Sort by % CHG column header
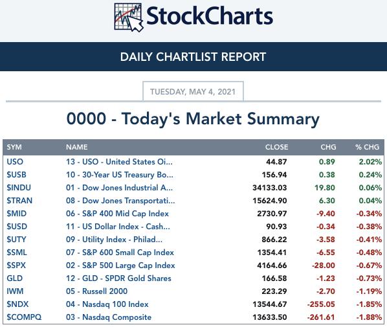The width and height of the screenshot is (387, 327). point(367,147)
